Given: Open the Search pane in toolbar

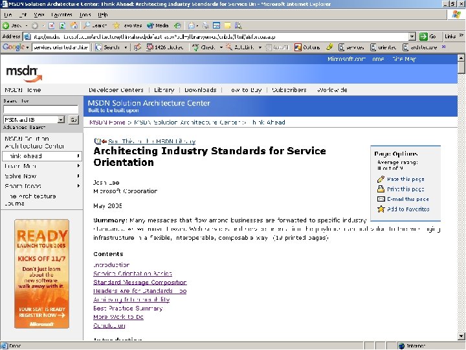Looking at the screenshot, I should [95, 25].
